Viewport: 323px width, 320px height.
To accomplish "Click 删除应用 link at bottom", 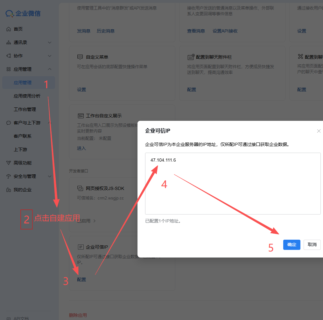I will pyautogui.click(x=78, y=315).
